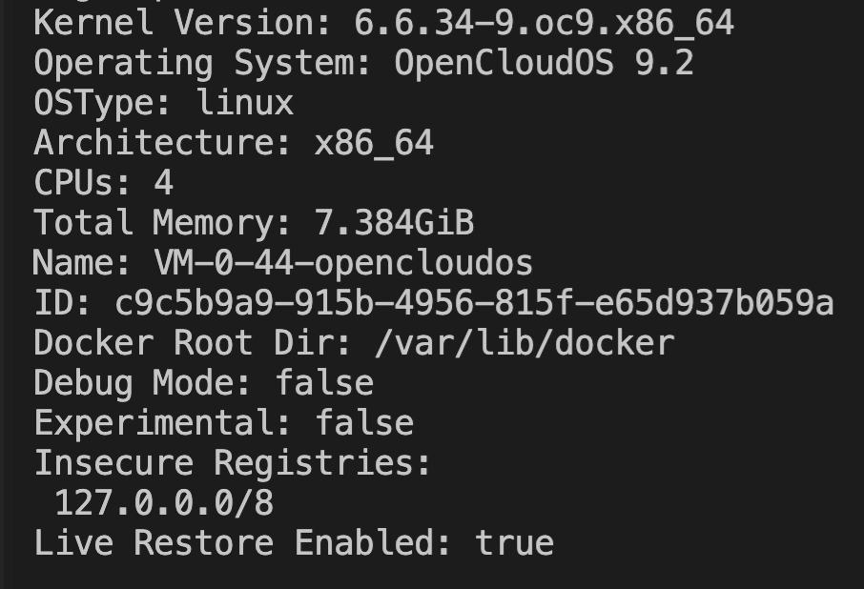
Task: Click the kernel value 6.6.34-9.oc9.x86_64
Action: click(544, 23)
